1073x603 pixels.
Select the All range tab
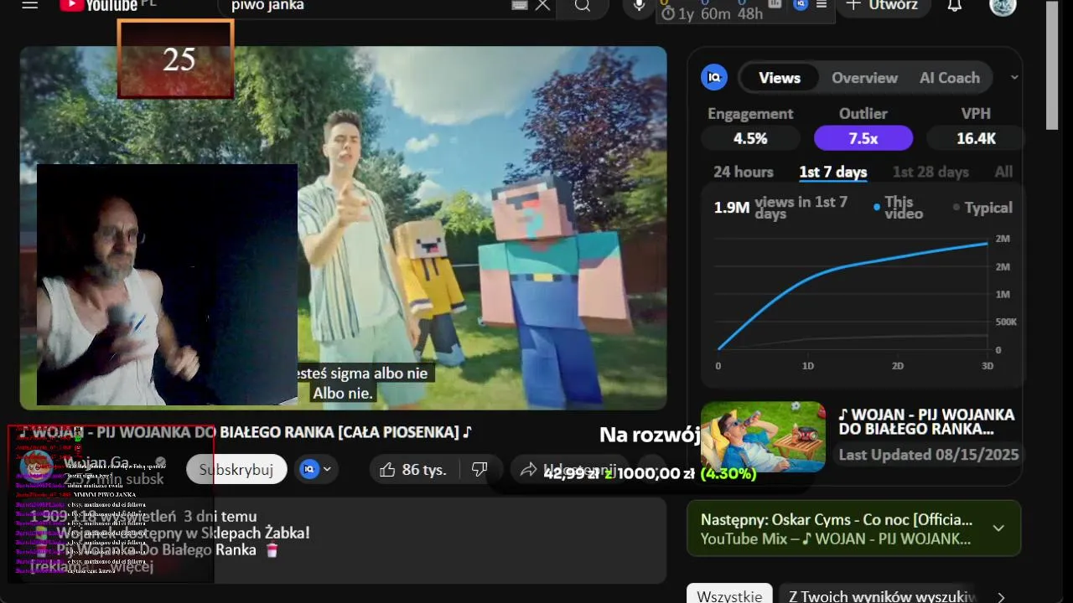[x=1003, y=172]
